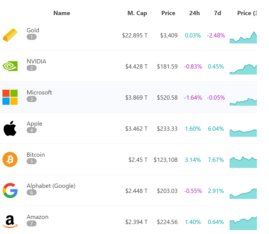Click the NVIDIA logo icon
The image size is (269, 234).
[10, 66]
